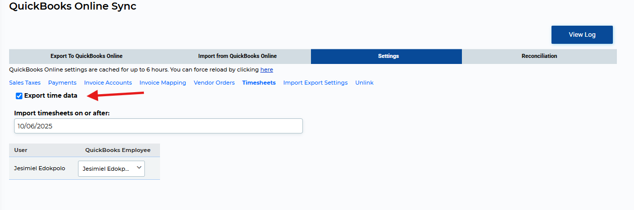Click the import timesheets date field

(158, 126)
